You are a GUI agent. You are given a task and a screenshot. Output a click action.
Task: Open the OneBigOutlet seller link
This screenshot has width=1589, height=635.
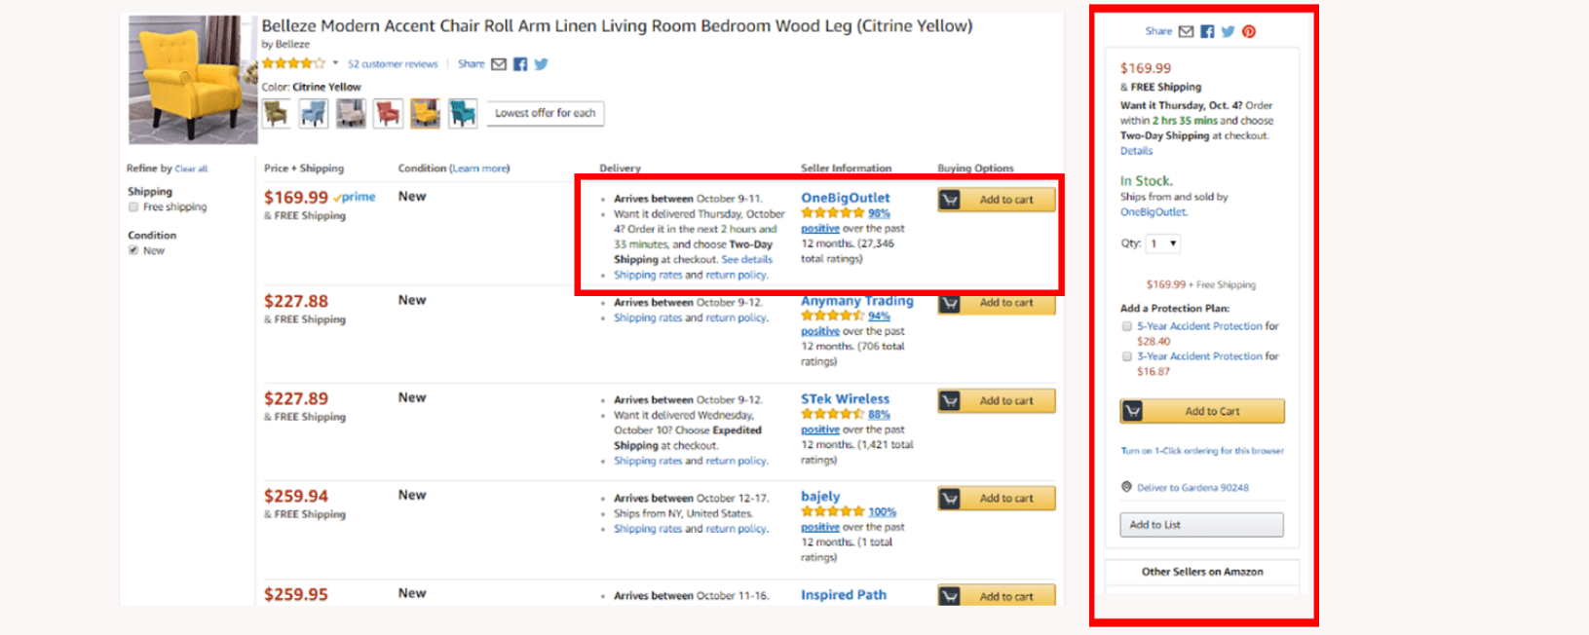click(x=846, y=198)
